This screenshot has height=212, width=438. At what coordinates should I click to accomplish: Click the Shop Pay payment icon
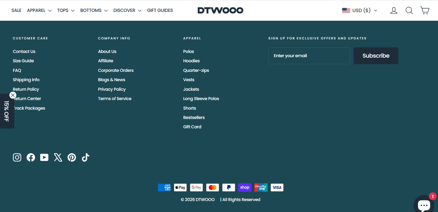click(x=245, y=187)
